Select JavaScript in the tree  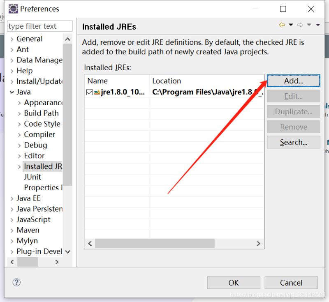(x=34, y=219)
